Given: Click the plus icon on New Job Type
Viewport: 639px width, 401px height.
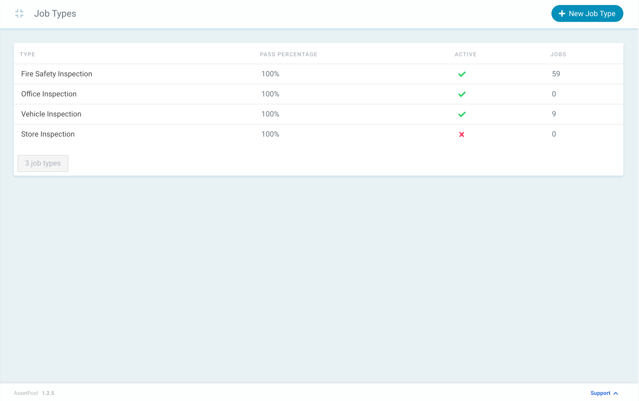Looking at the screenshot, I should click(x=562, y=13).
